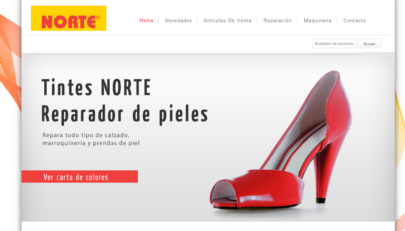Screen dimensions: 405x231
Task: Click the NORTE logo
Action: tap(69, 18)
